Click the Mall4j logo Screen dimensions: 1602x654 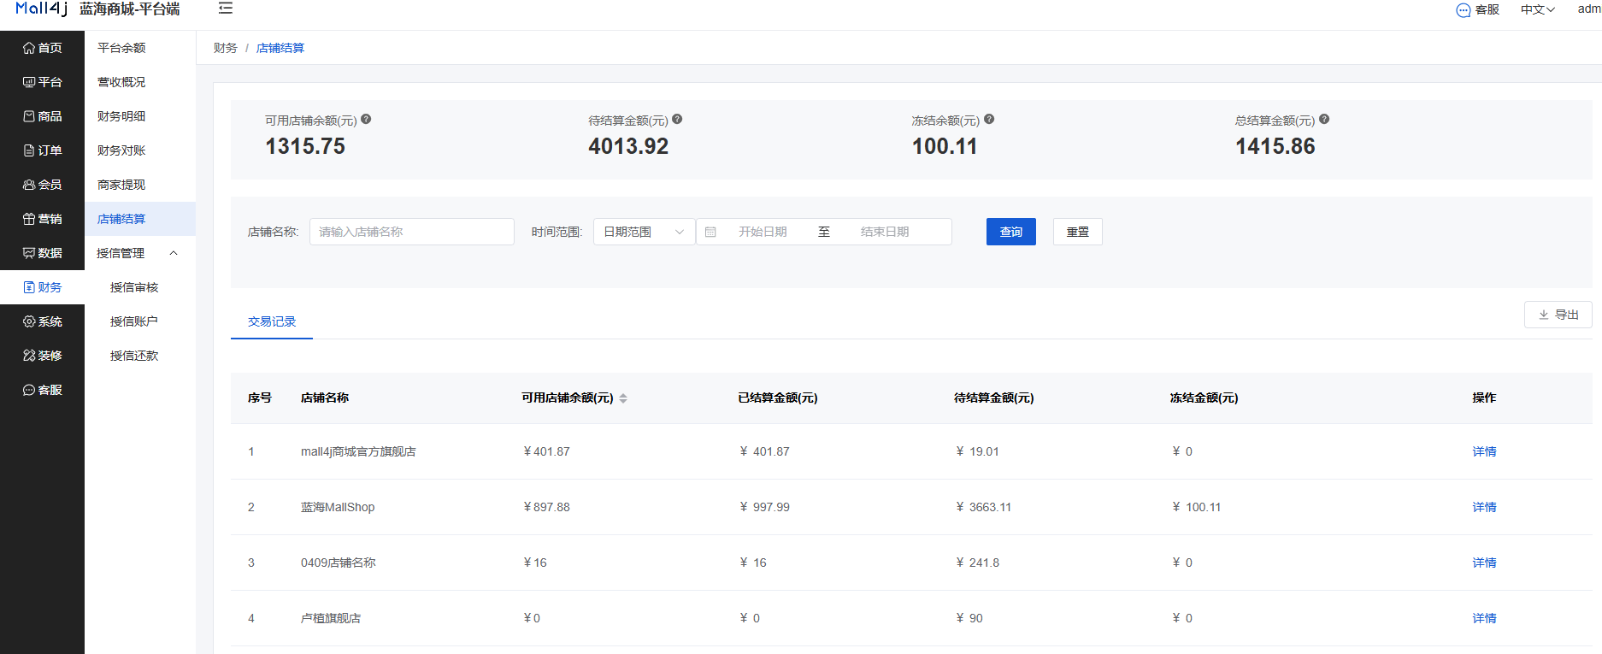pyautogui.click(x=41, y=9)
